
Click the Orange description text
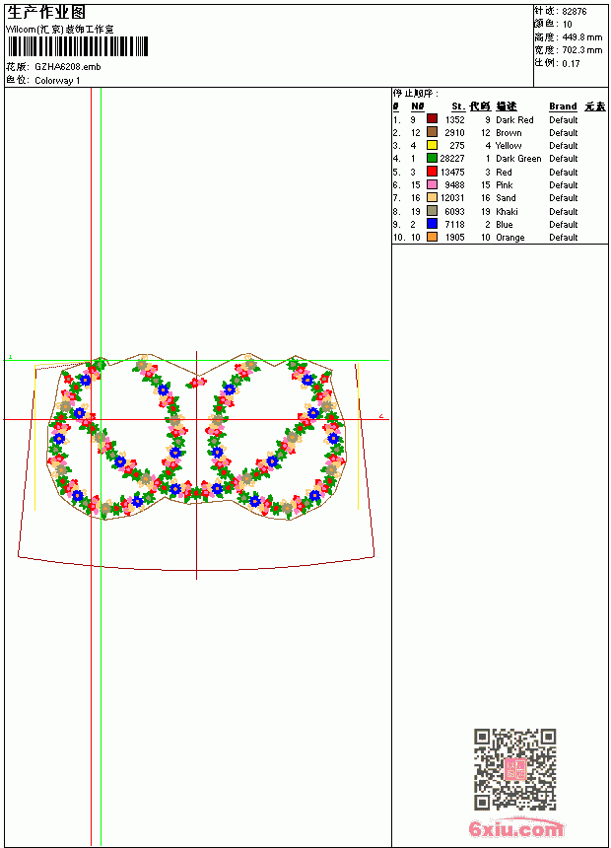coord(509,238)
